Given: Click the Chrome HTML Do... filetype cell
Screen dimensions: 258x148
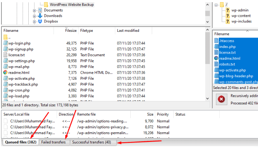Looking at the screenshot, I should click(x=97, y=73).
